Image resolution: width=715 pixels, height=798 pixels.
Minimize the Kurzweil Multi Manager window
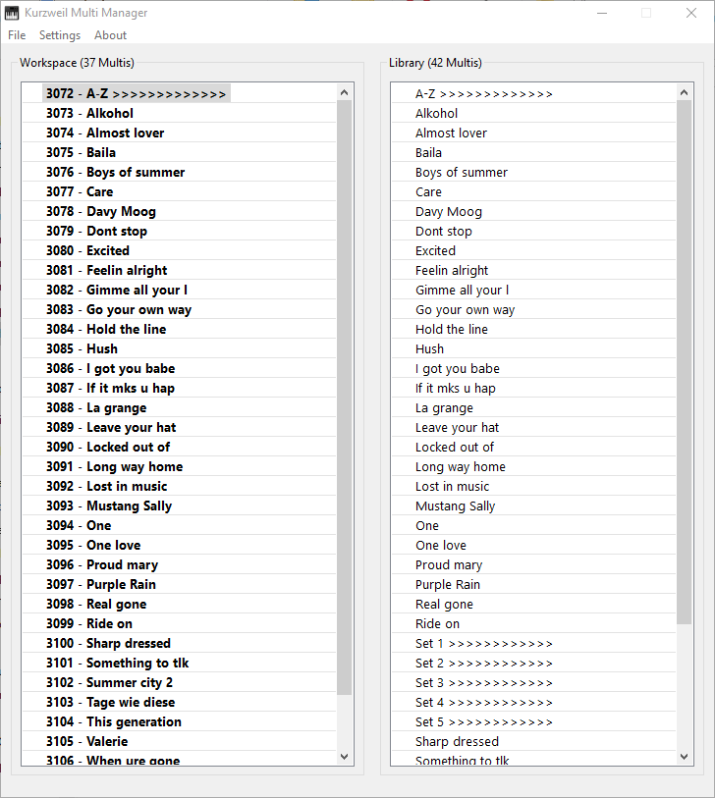pos(602,13)
